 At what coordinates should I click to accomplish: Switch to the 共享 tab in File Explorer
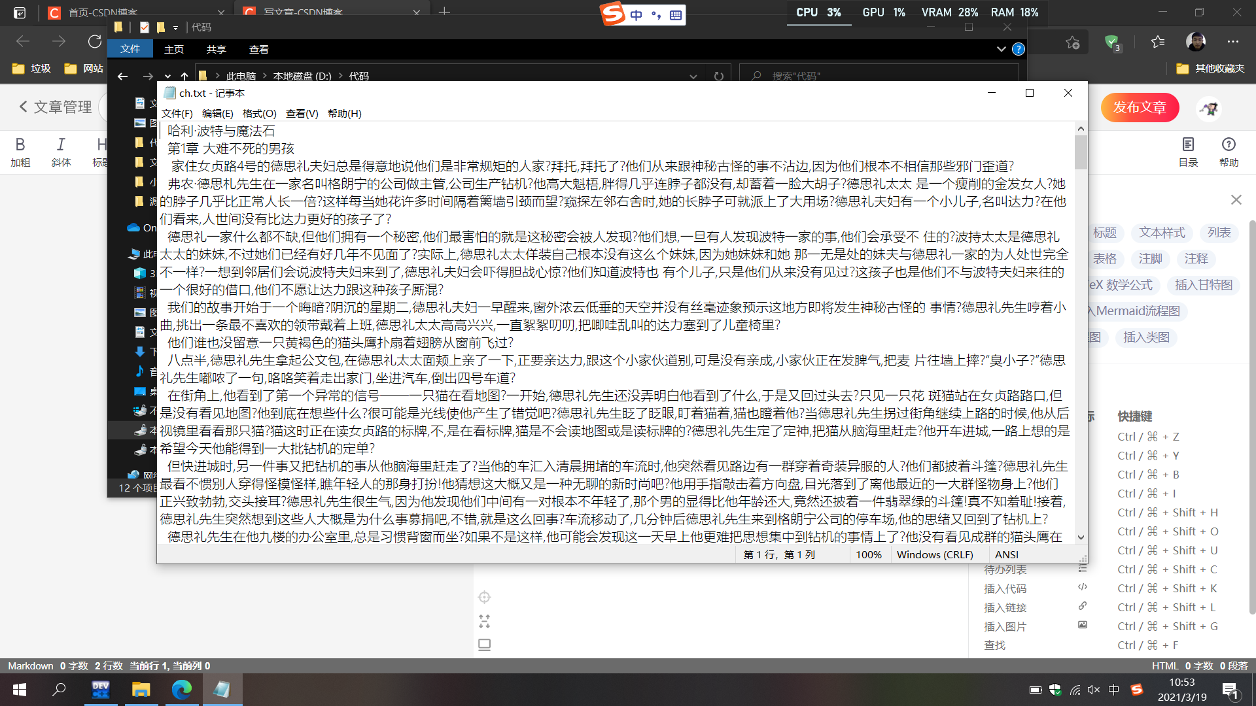coord(216,49)
